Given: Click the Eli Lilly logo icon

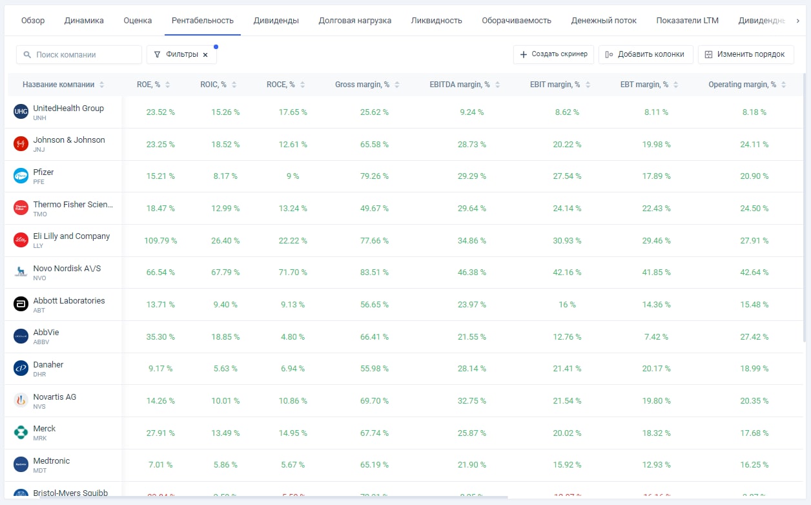Looking at the screenshot, I should 21,240.
